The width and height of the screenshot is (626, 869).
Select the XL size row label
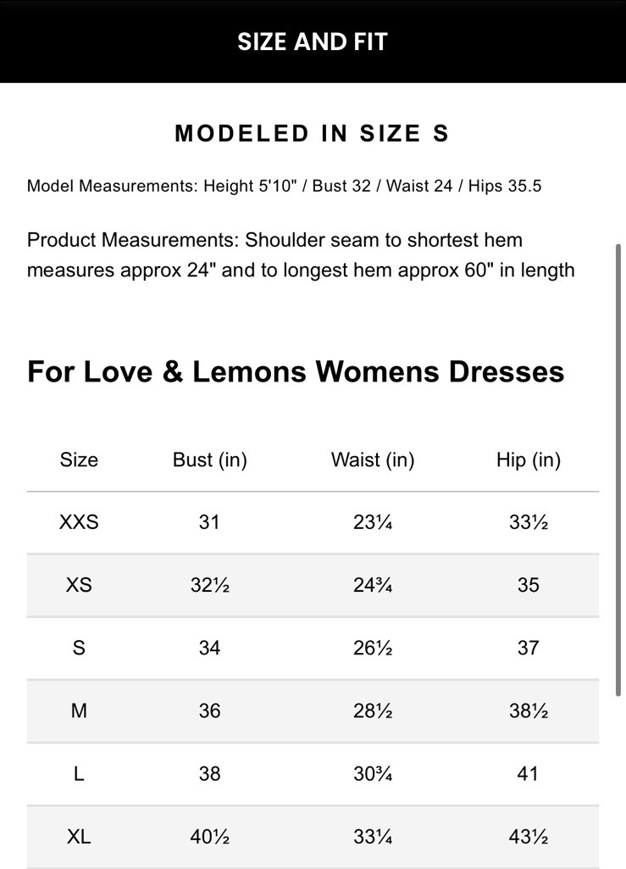(79, 837)
